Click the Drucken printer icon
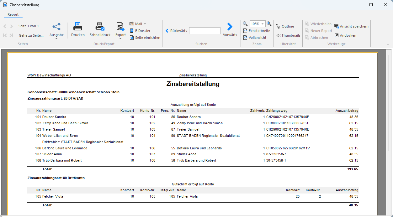Viewport: 393px width, 217px height. (x=78, y=27)
